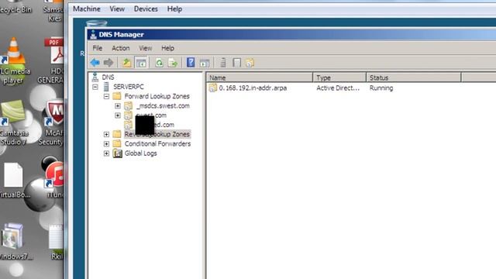The image size is (496, 279).
Task: Select the _msdcs.swest.com zone label
Action: coord(163,105)
